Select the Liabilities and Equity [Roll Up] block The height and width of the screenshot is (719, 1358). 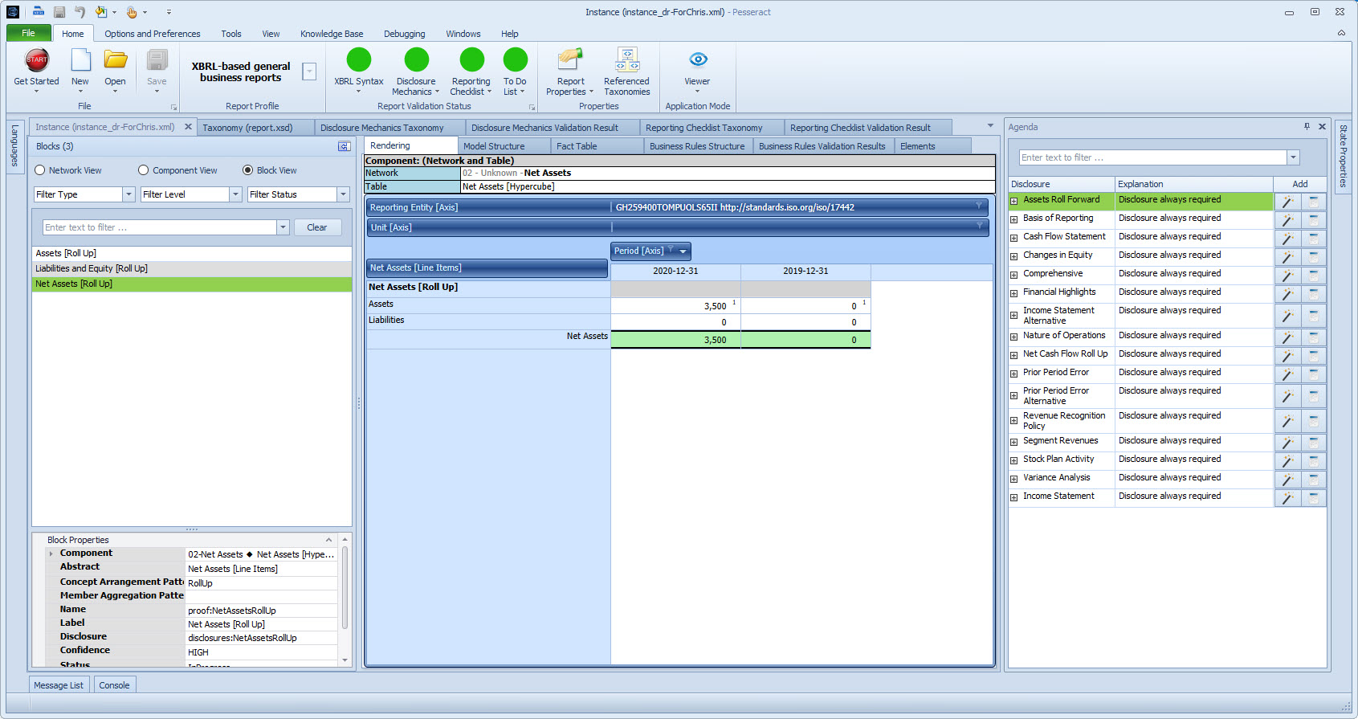pyautogui.click(x=192, y=268)
